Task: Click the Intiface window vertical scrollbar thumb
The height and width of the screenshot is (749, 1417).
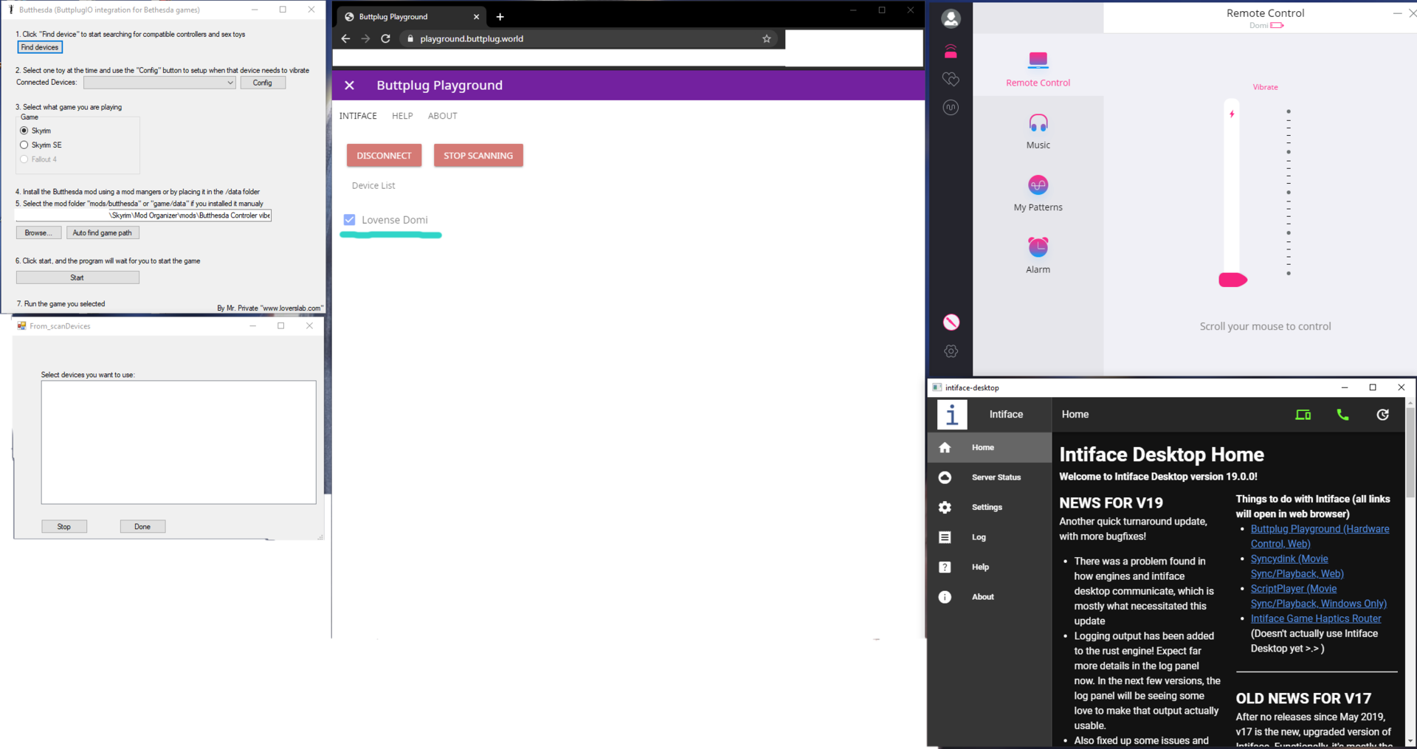Action: pos(1410,452)
